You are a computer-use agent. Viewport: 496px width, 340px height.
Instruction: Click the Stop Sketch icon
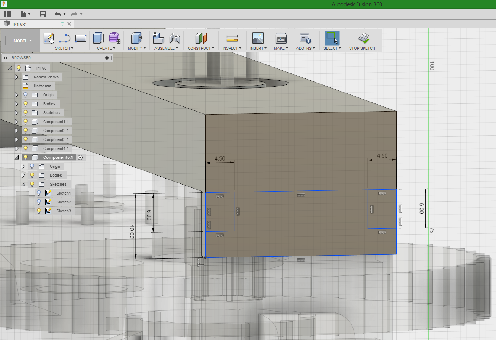[363, 38]
